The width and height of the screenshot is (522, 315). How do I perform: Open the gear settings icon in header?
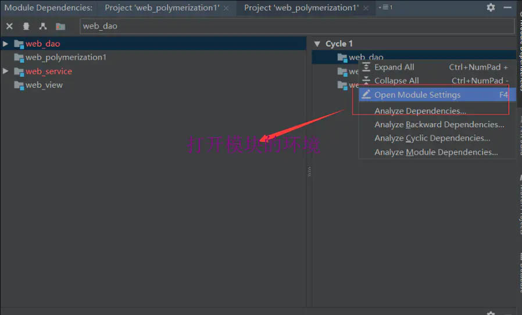(x=491, y=8)
